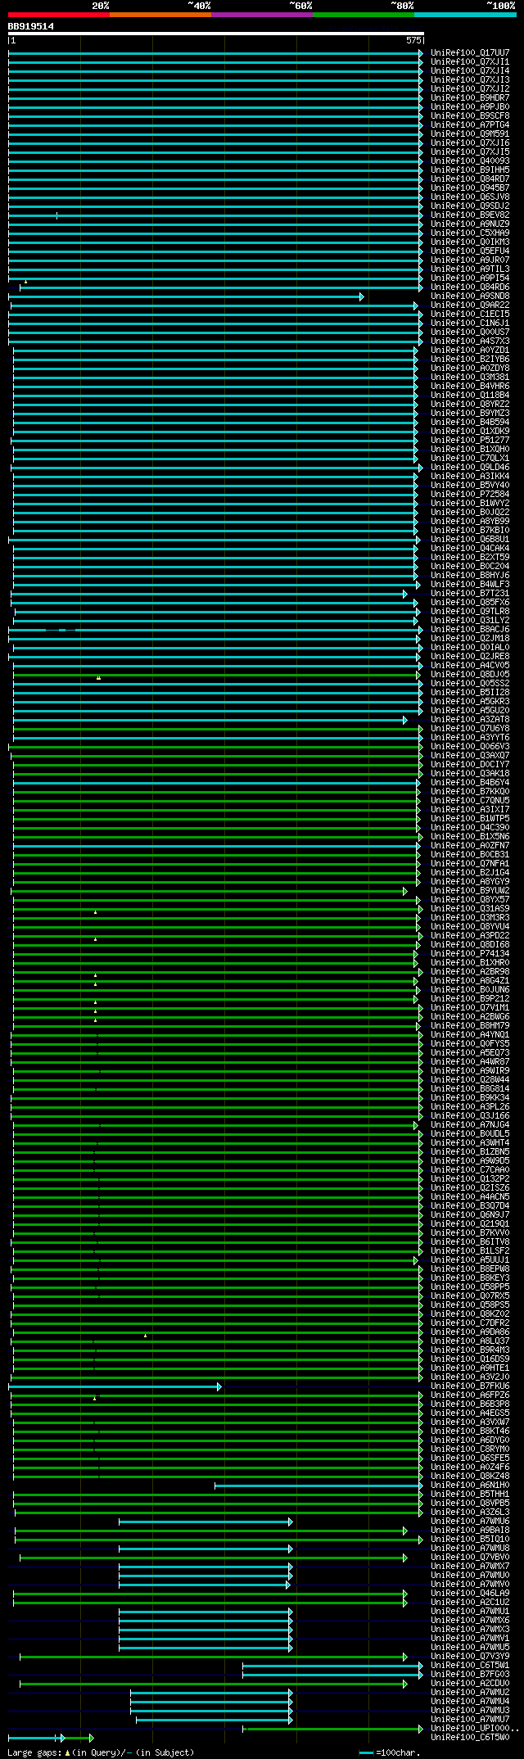
Task: Select hit label UniRef100_B4B6Y4
Action: (x=470, y=782)
